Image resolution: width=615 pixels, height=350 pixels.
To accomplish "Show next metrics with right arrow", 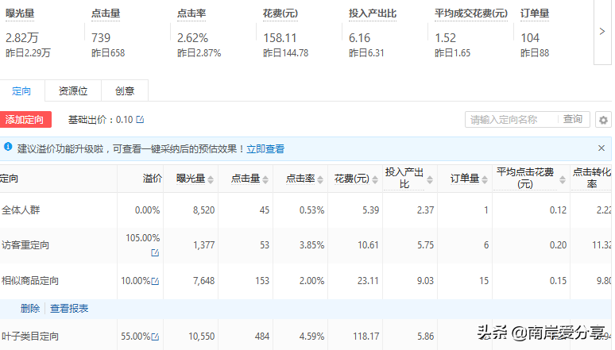I will (602, 32).
